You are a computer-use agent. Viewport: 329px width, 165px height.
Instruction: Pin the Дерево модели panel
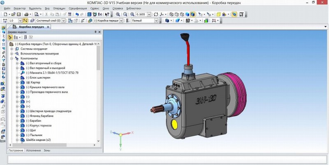pos(95,32)
